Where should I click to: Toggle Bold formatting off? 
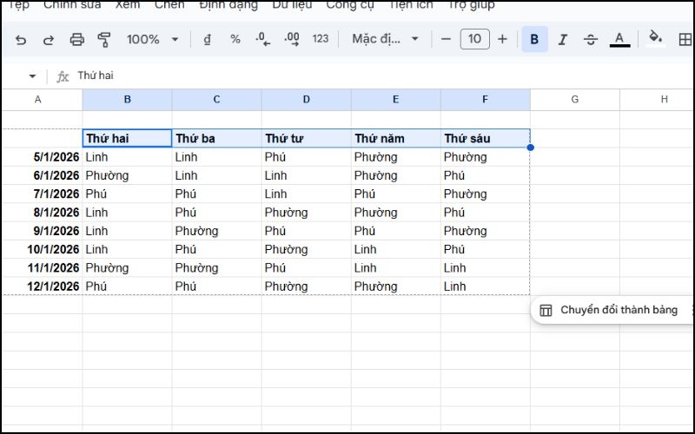534,39
